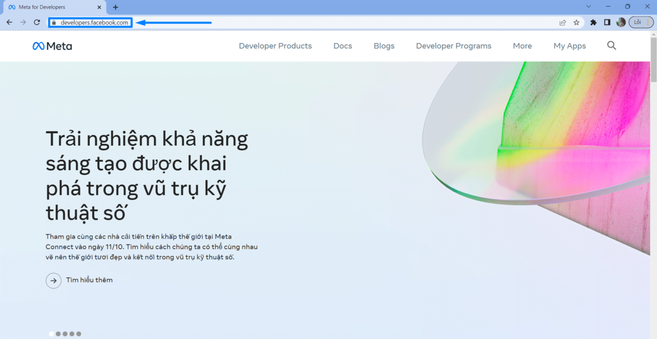This screenshot has width=657, height=339.
Task: Open Developer Programs menu
Action: pos(454,46)
